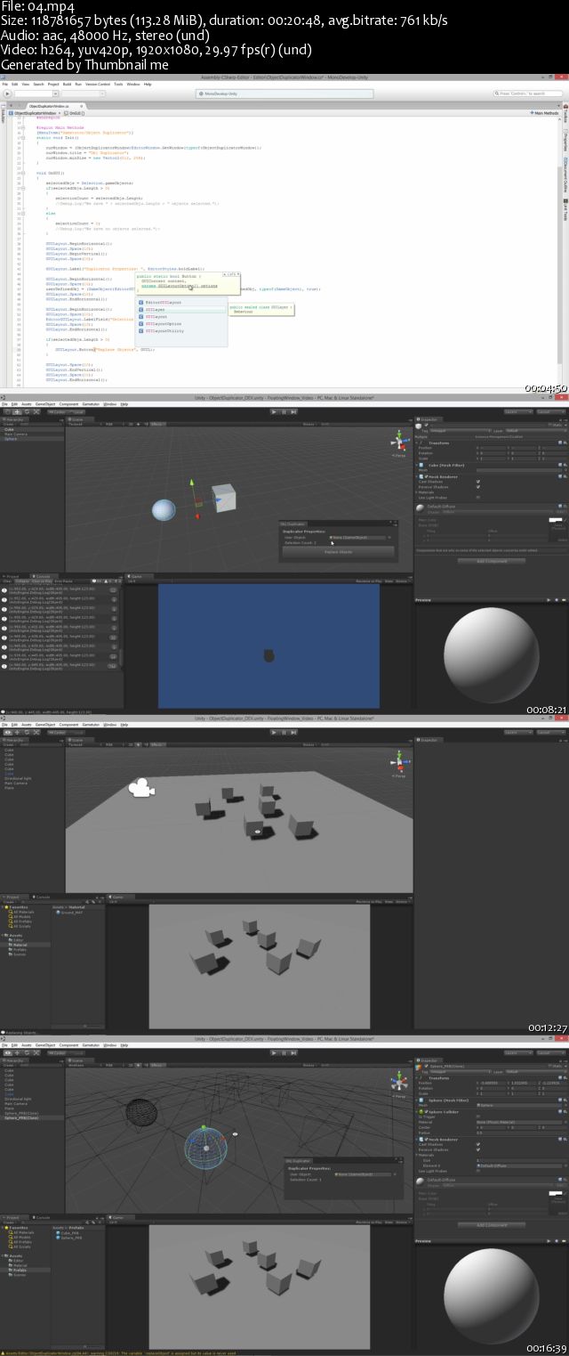Select Hand tool in 00:08:21 Unity frame
The width and height of the screenshot is (569, 1356).
(x=7, y=411)
